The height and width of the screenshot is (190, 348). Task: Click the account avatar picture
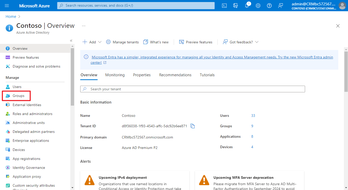[x=342, y=5]
